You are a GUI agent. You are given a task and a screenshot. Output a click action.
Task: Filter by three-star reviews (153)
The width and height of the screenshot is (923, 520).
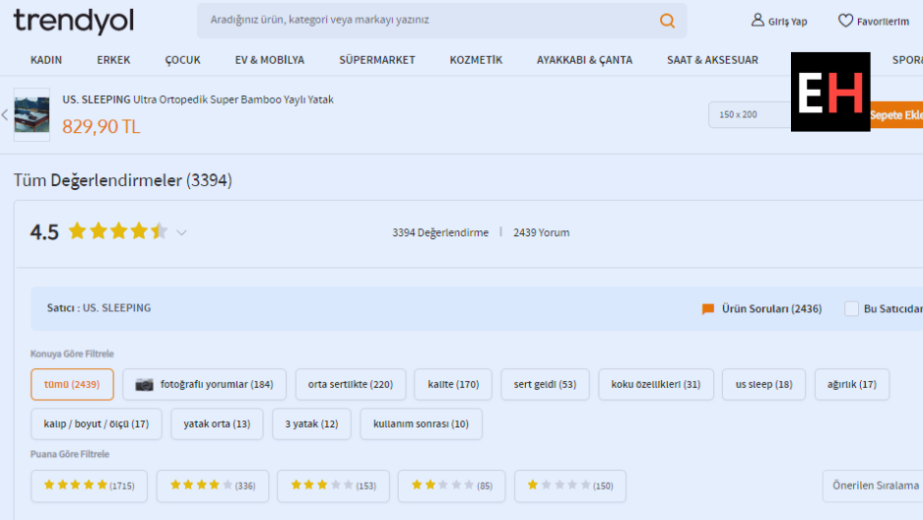click(x=333, y=486)
